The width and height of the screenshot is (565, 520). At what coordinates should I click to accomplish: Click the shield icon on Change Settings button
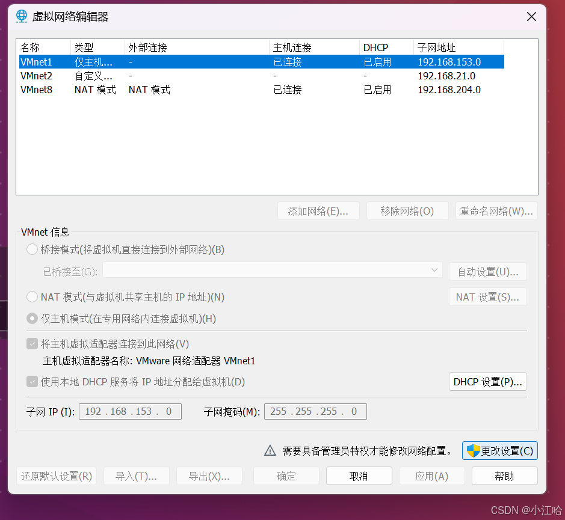[x=473, y=450]
